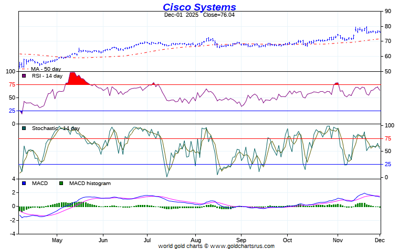Click the -2 MACD axis label
This screenshot has width=399, height=249.
pyautogui.click(x=13, y=220)
